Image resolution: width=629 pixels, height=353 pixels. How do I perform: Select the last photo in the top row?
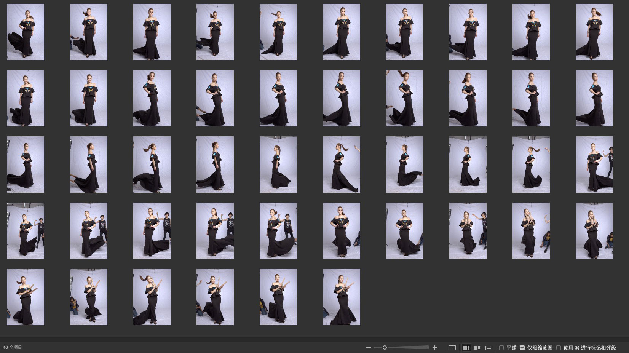(594, 32)
